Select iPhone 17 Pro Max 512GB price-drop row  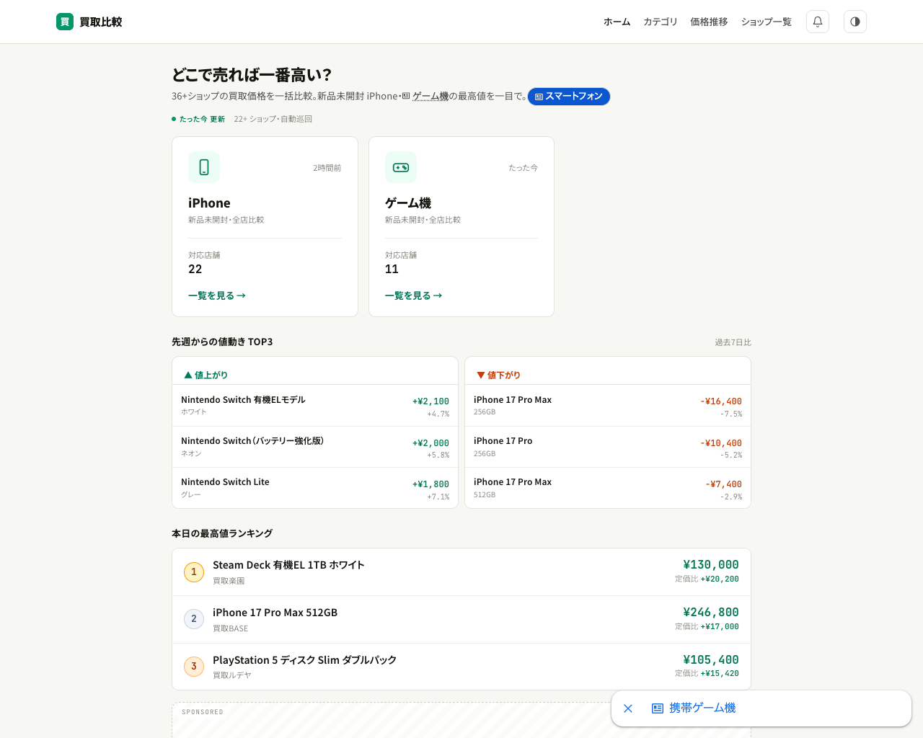608,488
